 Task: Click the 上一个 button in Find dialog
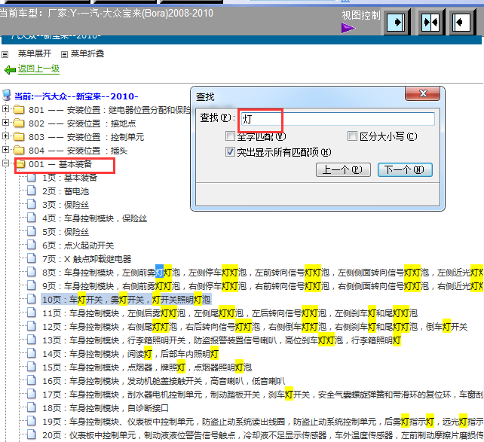343,170
